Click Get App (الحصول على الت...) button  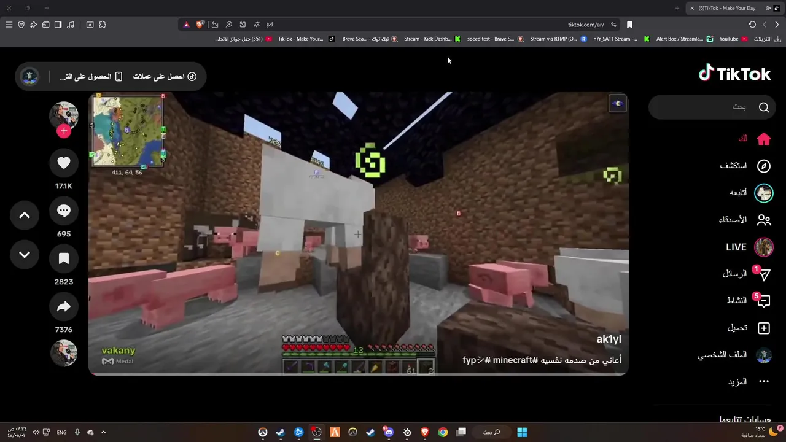(x=91, y=77)
